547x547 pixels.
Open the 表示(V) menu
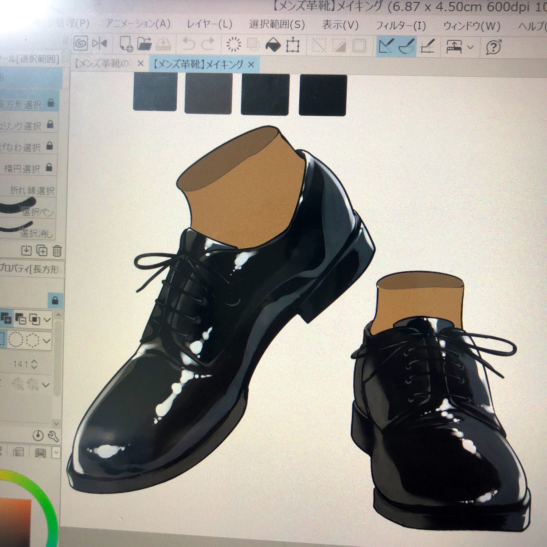(340, 25)
